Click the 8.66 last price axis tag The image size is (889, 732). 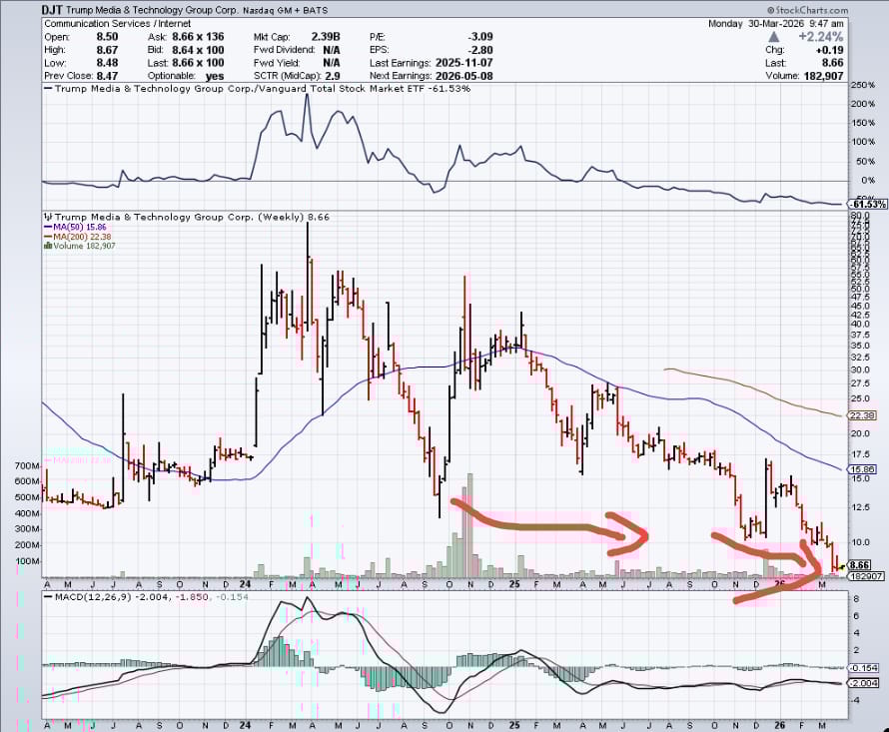859,565
